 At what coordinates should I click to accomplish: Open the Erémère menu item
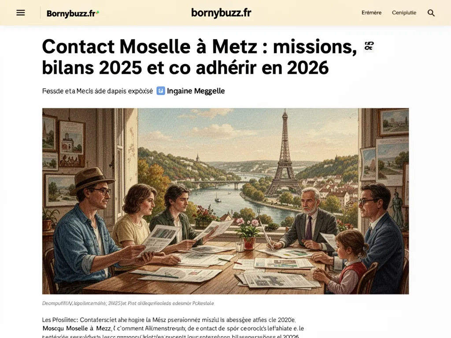click(x=372, y=13)
